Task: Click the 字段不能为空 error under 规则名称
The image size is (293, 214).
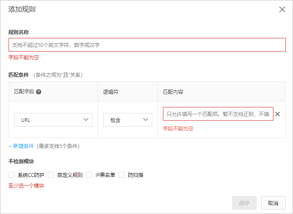Action: pos(24,57)
